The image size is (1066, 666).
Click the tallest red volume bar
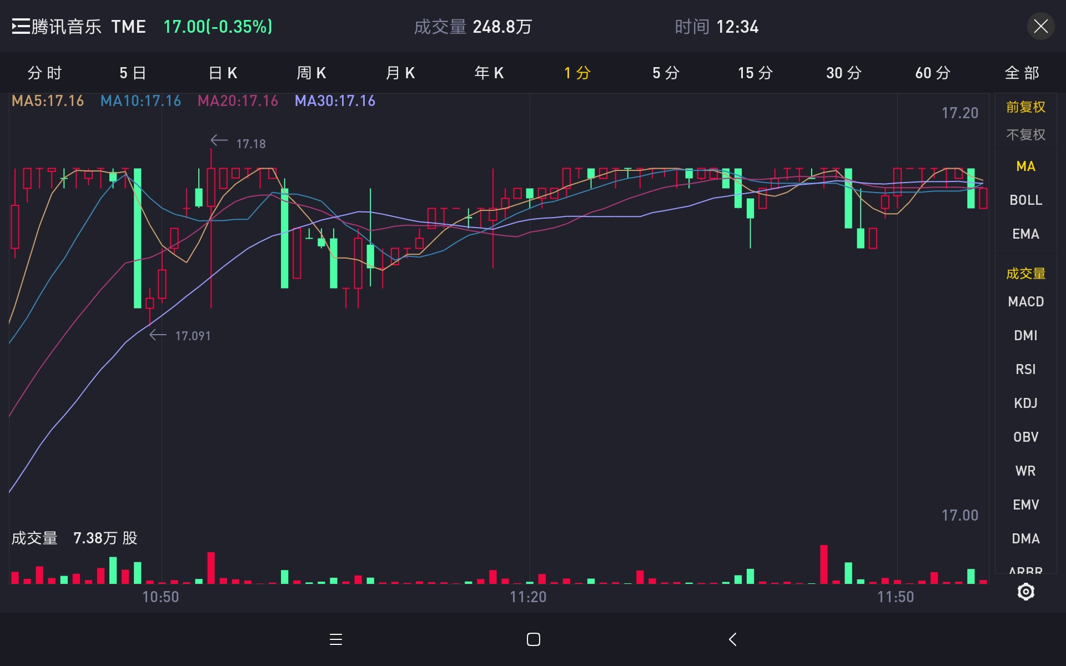tap(823, 564)
